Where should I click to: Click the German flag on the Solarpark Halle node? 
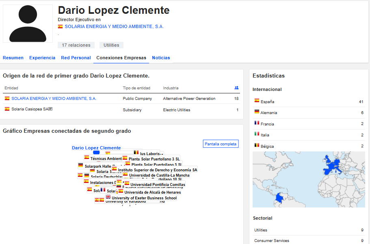point(81,165)
